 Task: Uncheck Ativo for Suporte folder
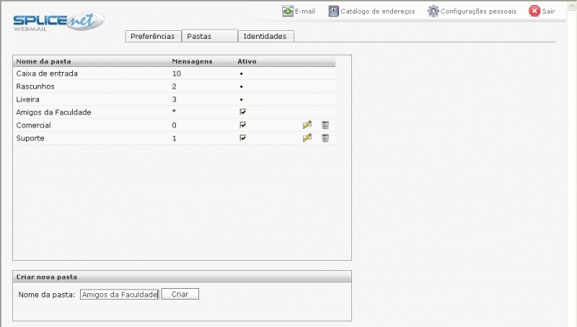(242, 138)
